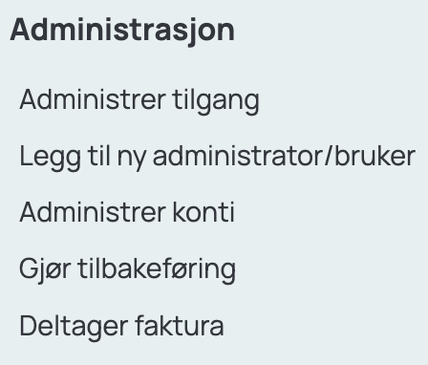
Task: Click the Administrasjon section heading
Action: 122,32
